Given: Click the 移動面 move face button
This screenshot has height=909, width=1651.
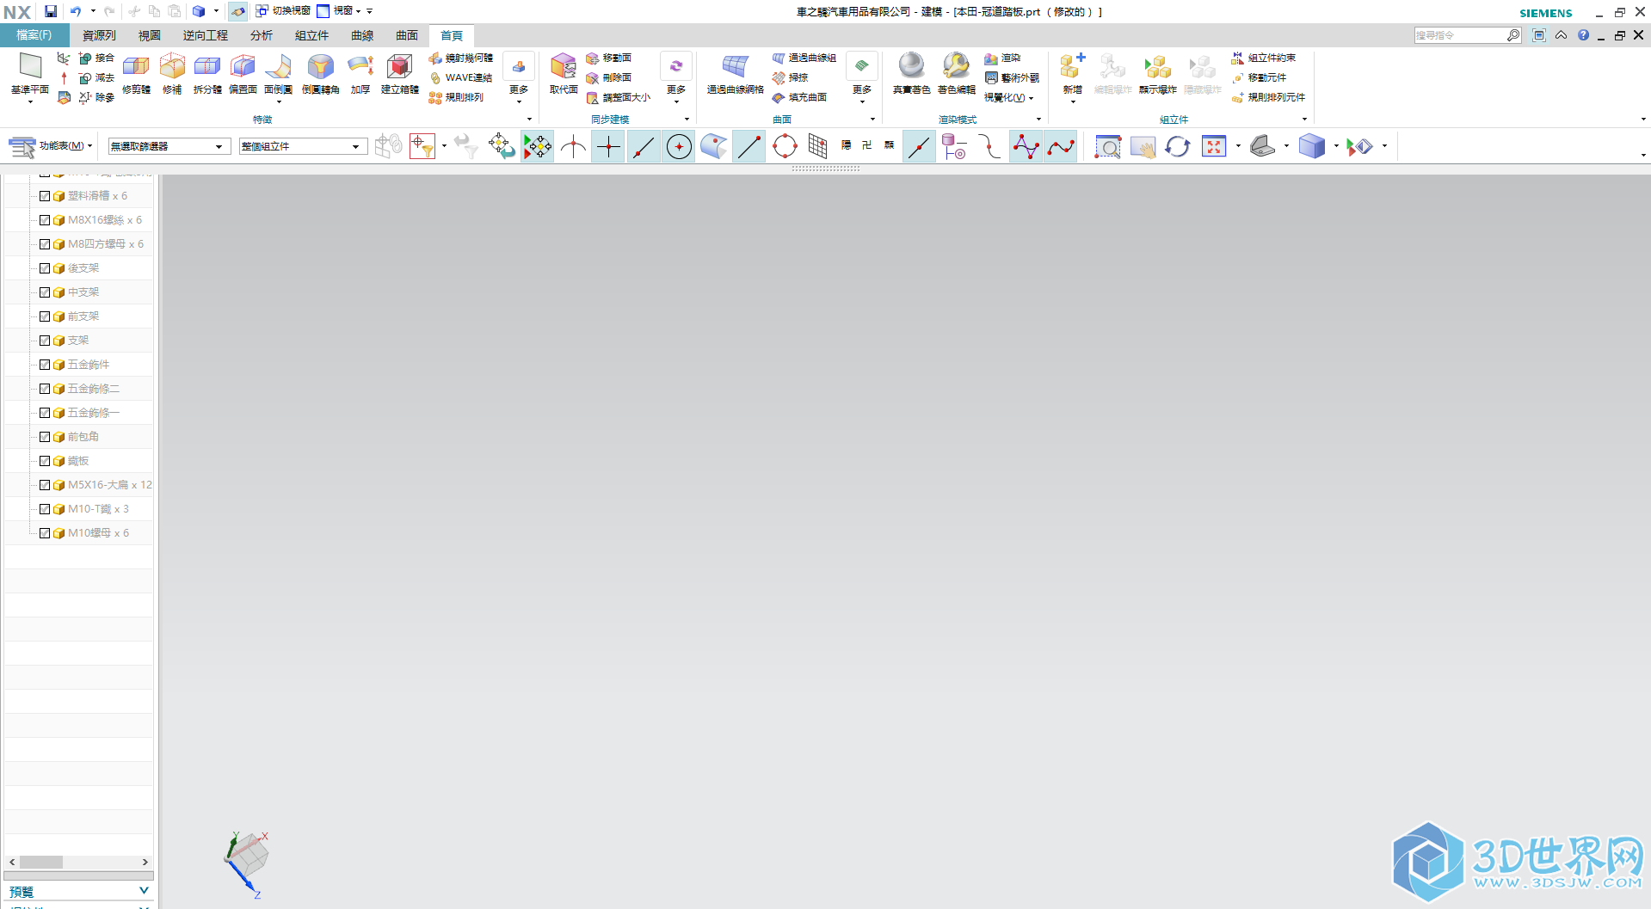Looking at the screenshot, I should 608,58.
